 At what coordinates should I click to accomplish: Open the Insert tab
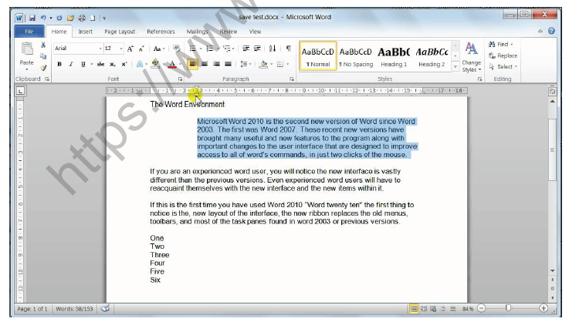pos(85,32)
